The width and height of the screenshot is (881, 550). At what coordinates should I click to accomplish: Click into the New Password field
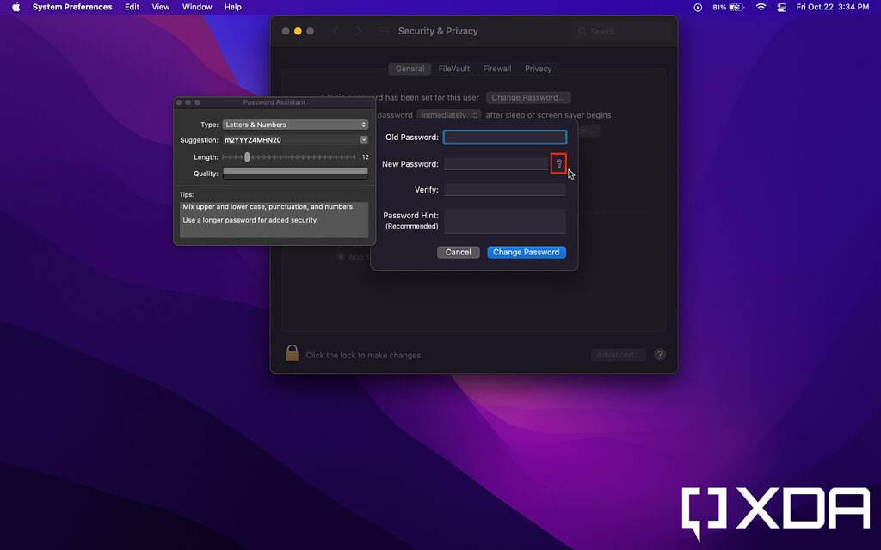[496, 164]
